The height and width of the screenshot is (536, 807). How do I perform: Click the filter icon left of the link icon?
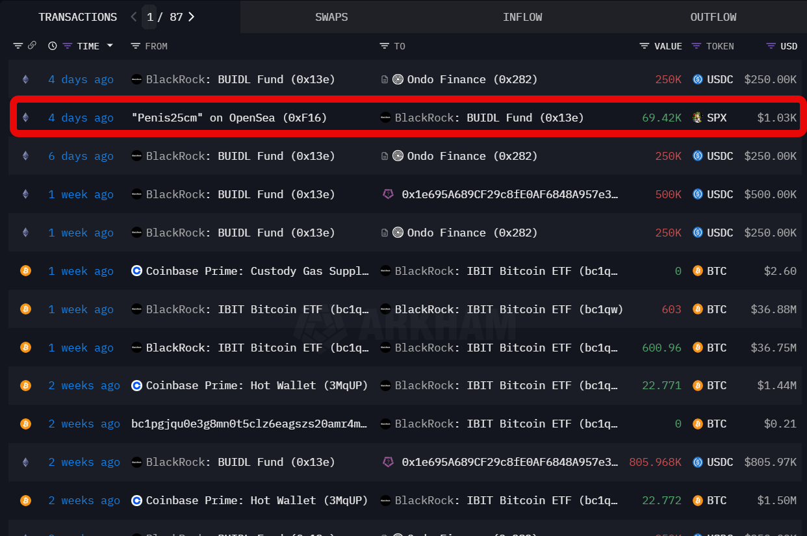(18, 46)
